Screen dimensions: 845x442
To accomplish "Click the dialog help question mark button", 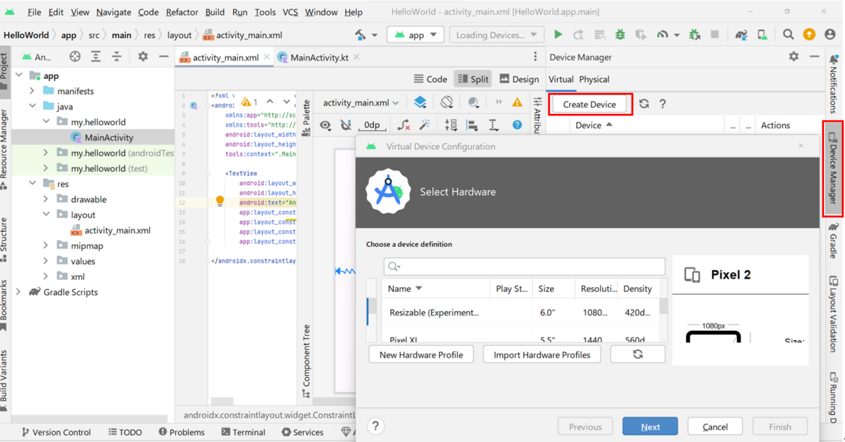I will click(375, 426).
